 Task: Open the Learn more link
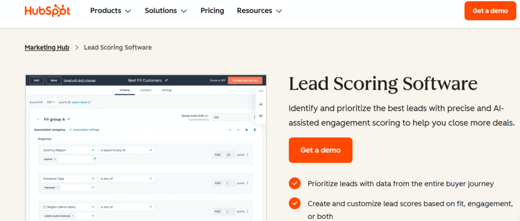(x=81, y=102)
